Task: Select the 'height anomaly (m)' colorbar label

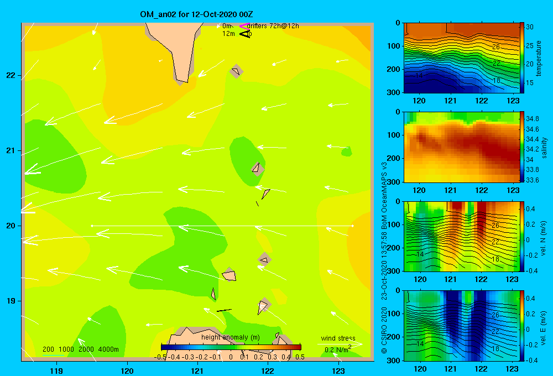Action: pyautogui.click(x=231, y=337)
